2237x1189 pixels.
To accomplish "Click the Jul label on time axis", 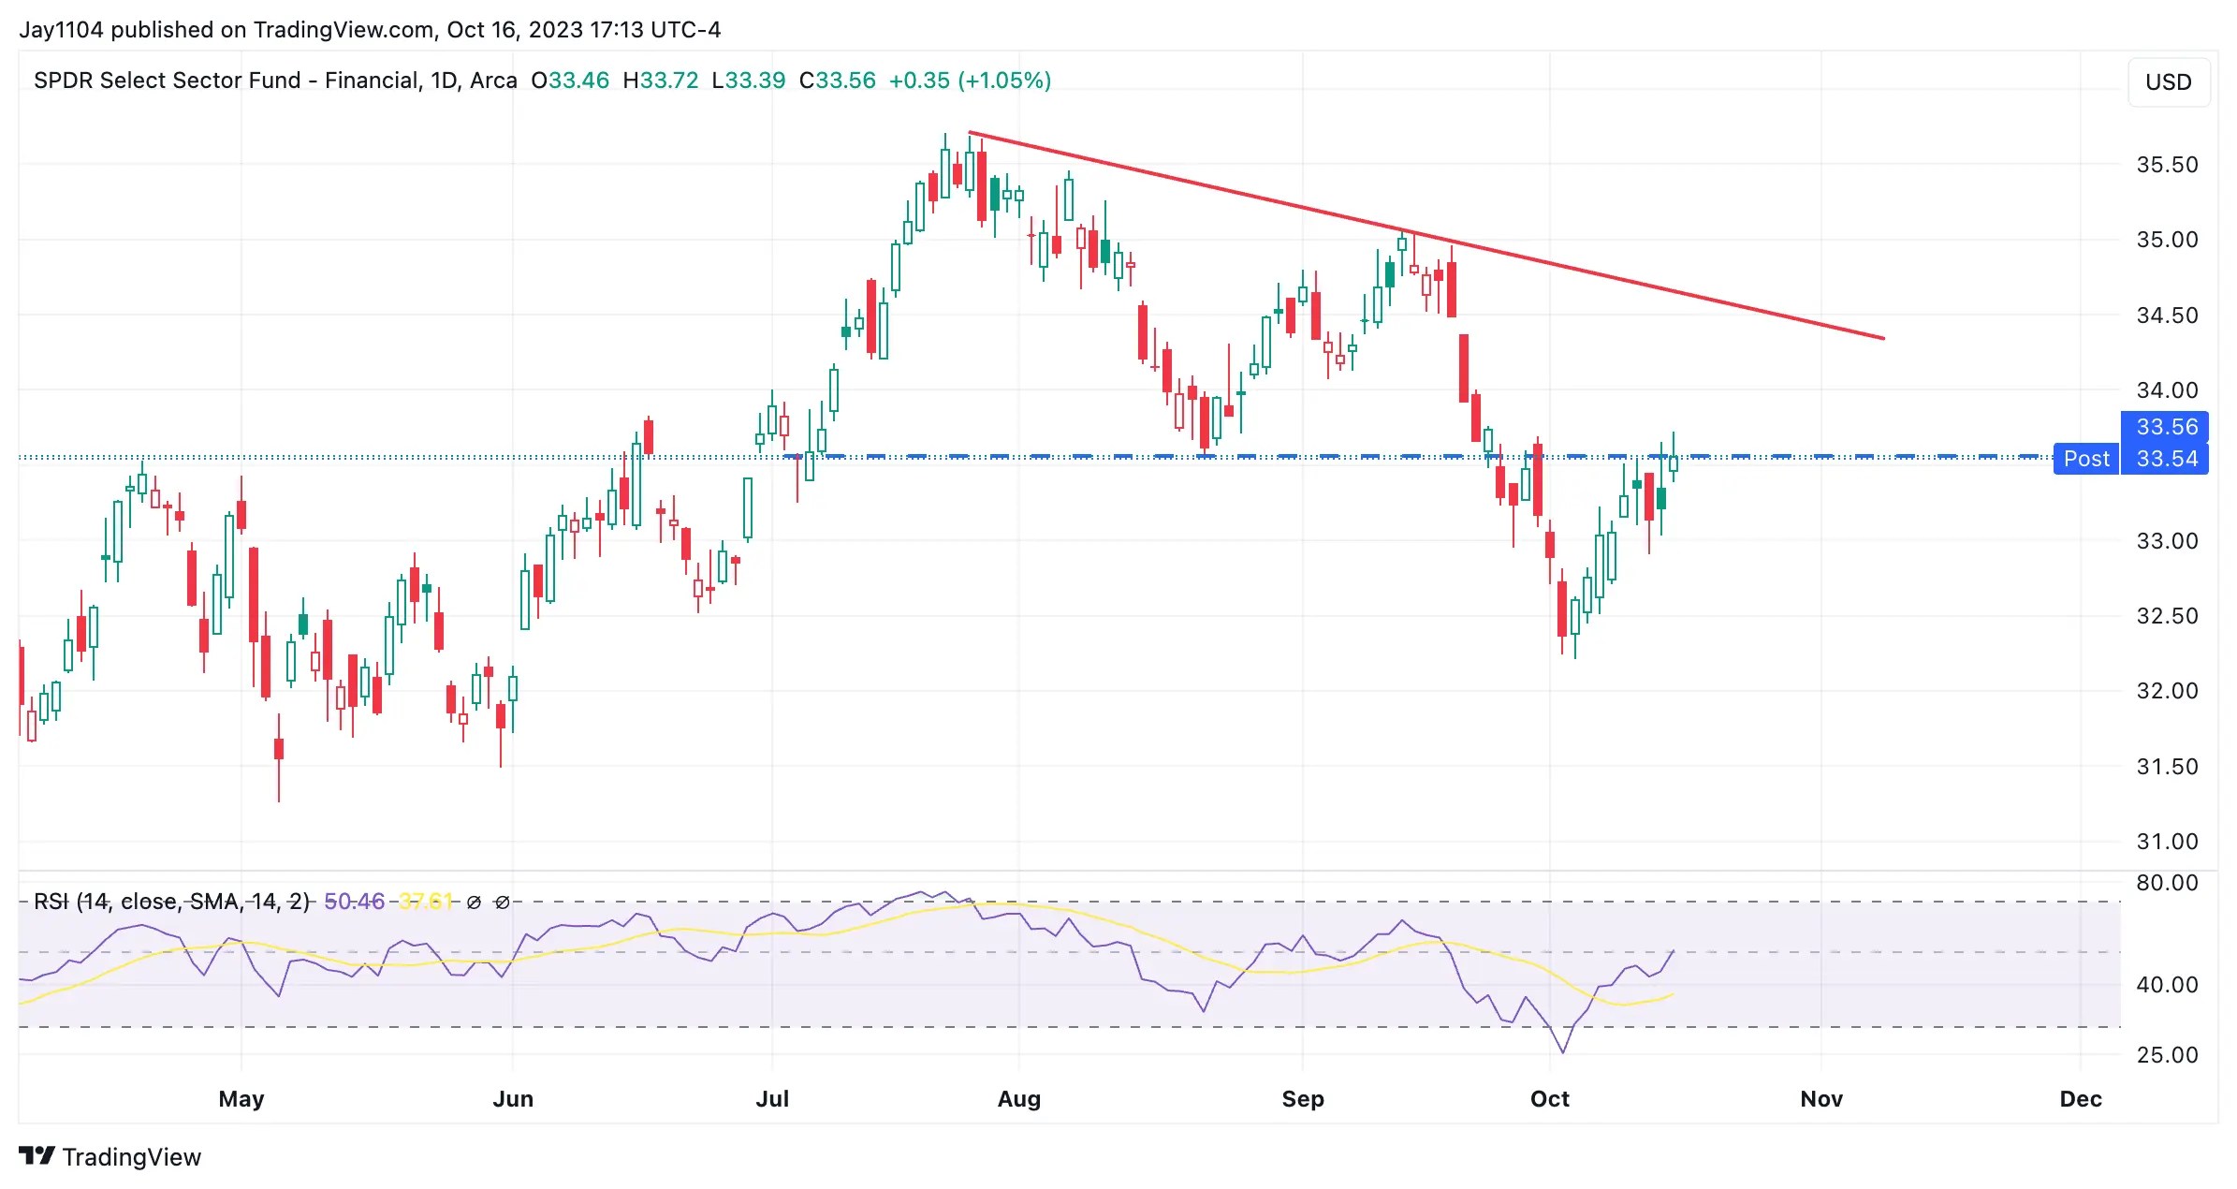I will (x=772, y=1099).
